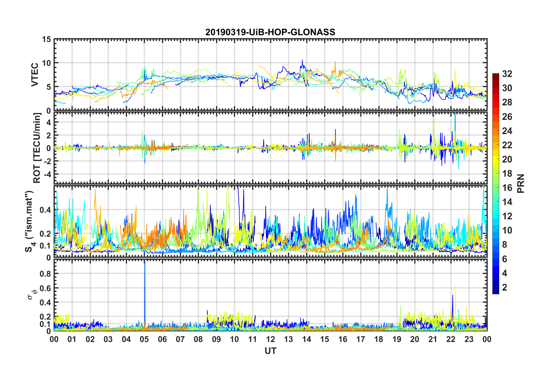Click UT axis tick label 13
Screen dimensions: 541x367
point(288,339)
